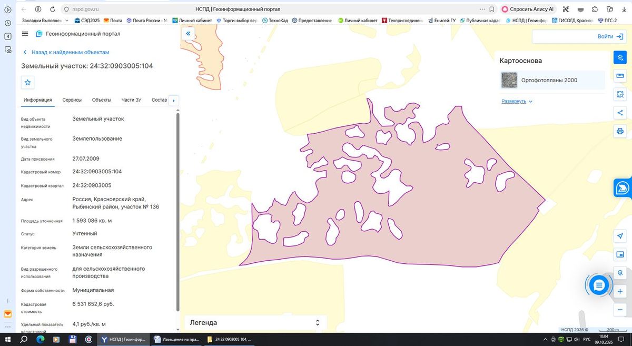Add the land parcel to favorites with the star
The width and height of the screenshot is (632, 346).
[x=28, y=82]
